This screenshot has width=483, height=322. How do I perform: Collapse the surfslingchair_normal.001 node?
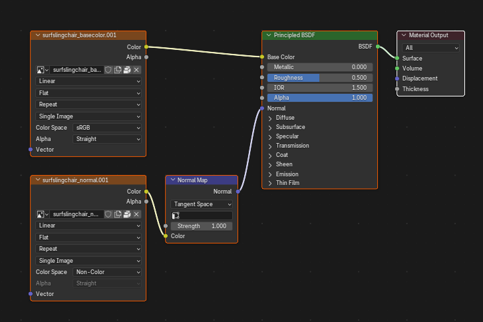click(x=38, y=180)
